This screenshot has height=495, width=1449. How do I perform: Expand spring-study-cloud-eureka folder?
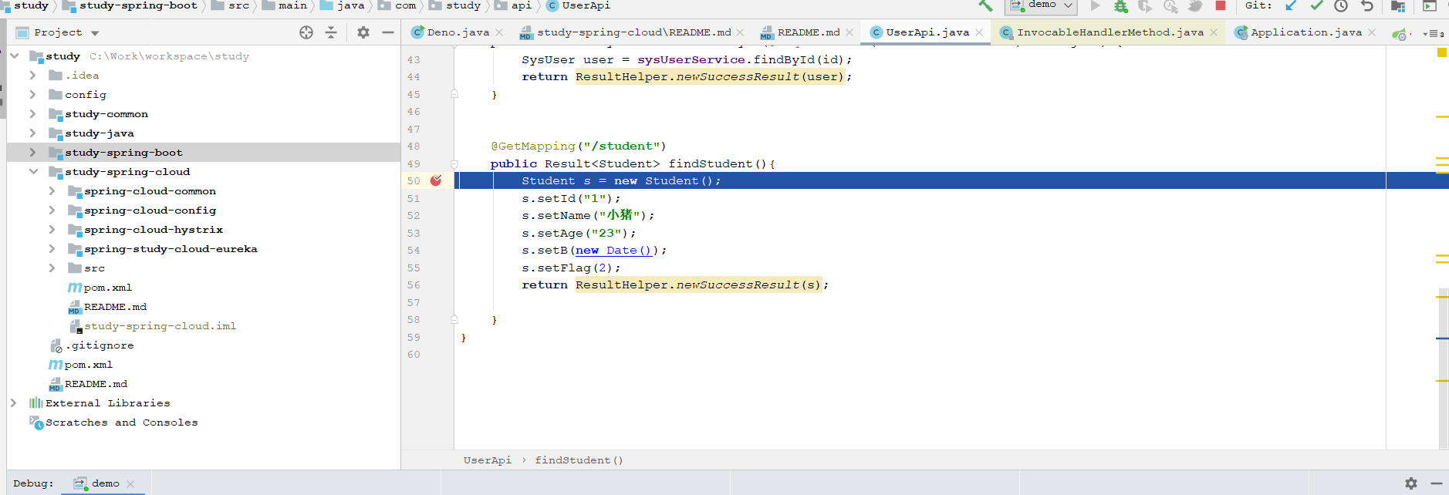[52, 248]
